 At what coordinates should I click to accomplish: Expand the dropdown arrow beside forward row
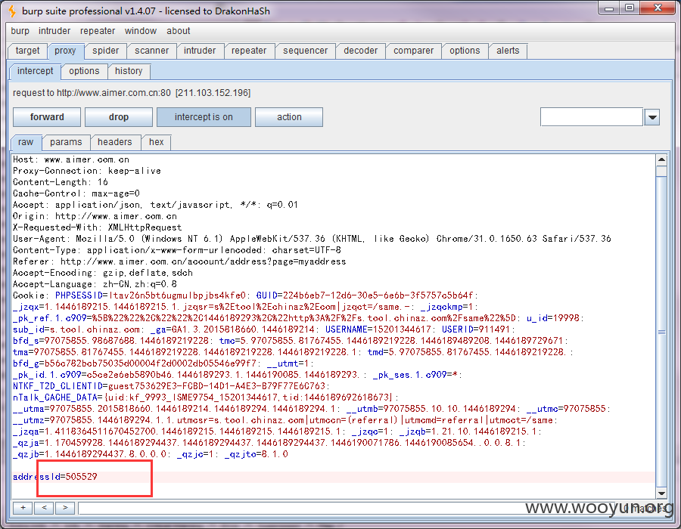(652, 117)
